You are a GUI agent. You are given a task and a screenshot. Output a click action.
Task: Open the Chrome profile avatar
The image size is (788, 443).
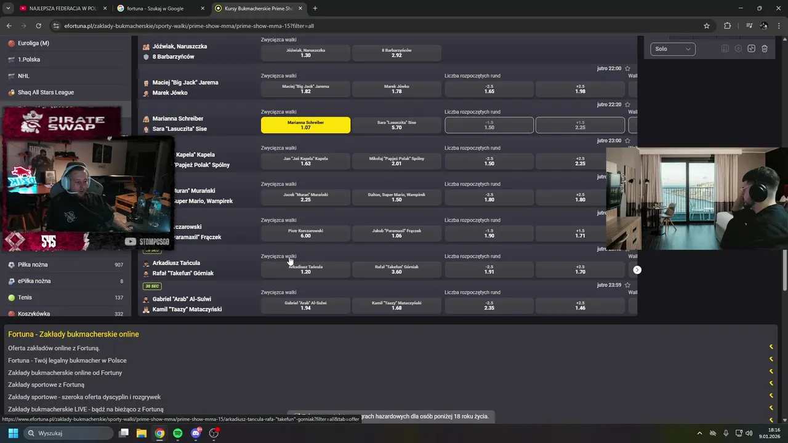click(x=764, y=26)
